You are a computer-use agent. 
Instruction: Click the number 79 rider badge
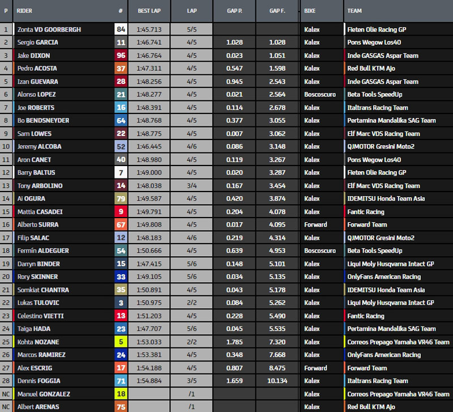[121, 199]
